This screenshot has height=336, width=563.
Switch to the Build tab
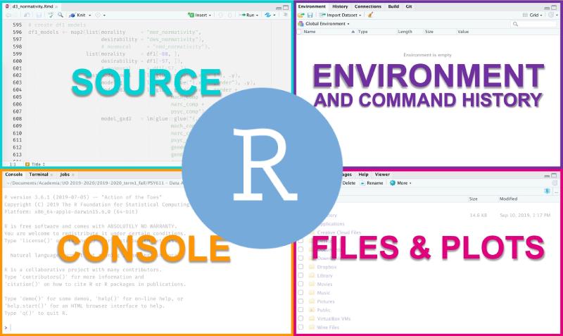(393, 6)
